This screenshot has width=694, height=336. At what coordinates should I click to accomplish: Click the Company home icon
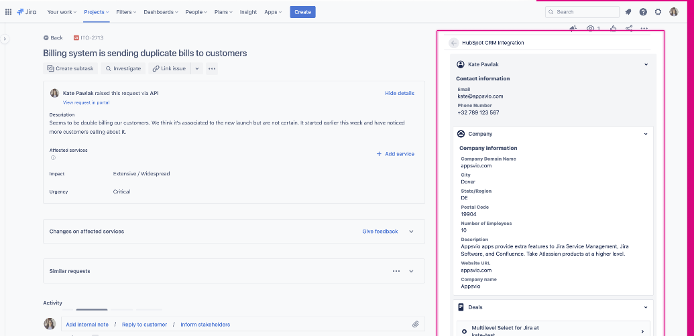(x=461, y=134)
